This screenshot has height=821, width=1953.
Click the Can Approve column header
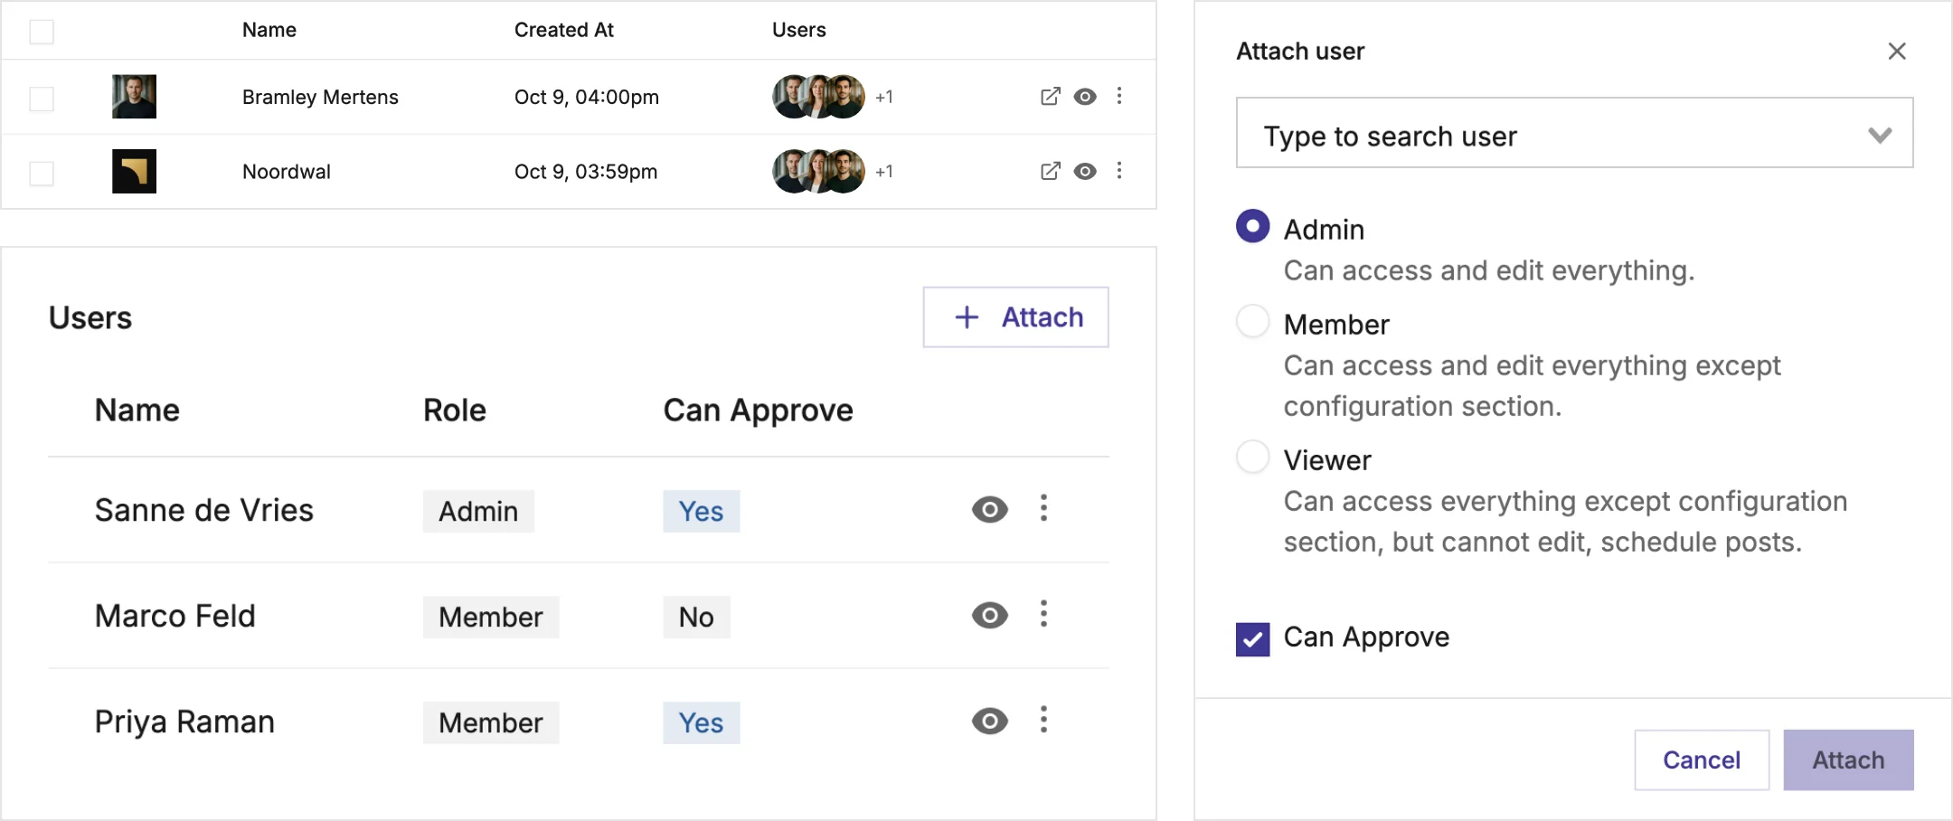[758, 410]
